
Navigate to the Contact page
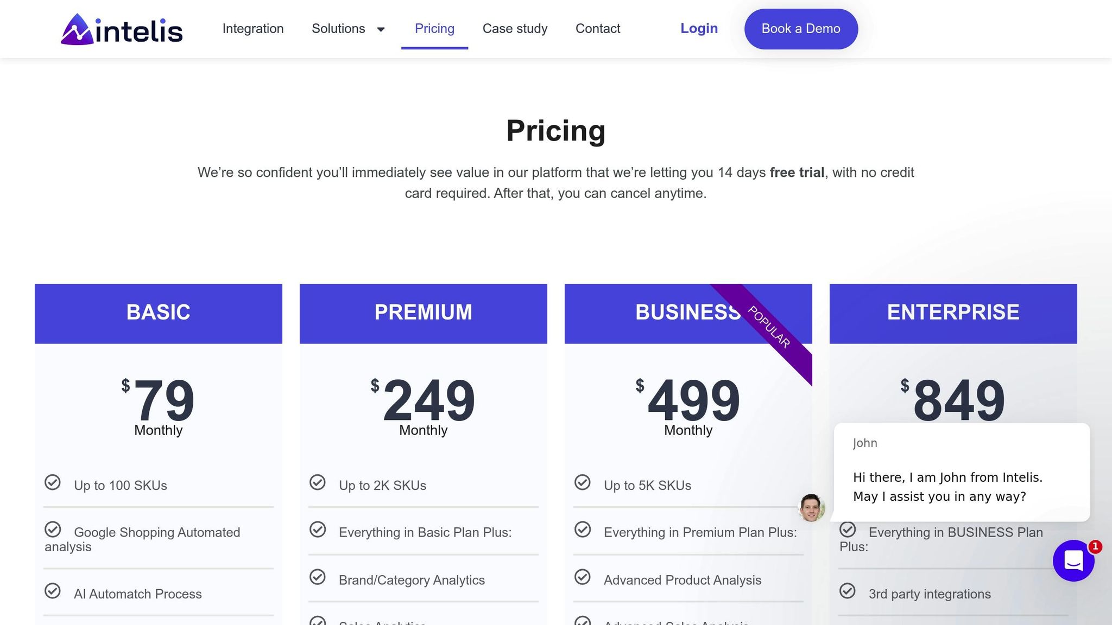coord(598,29)
